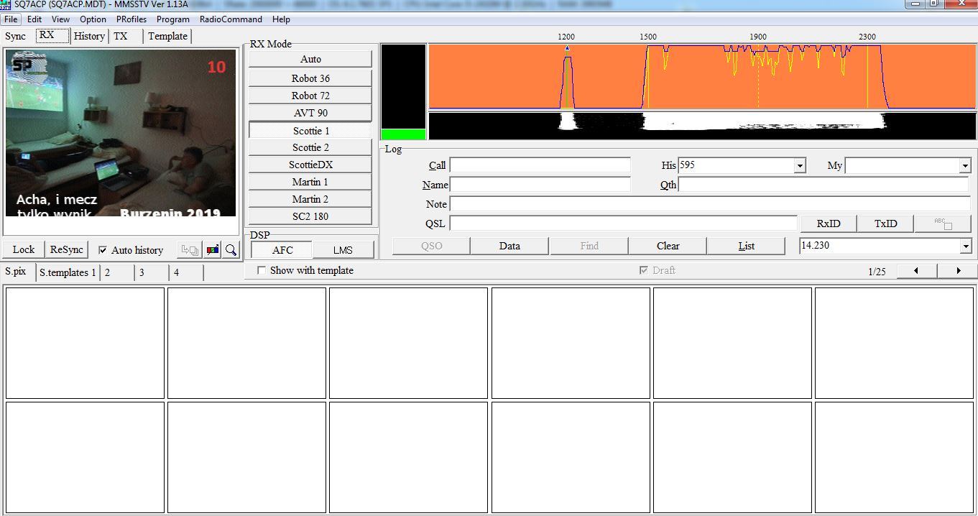Expand the 14.230 frequency dropdown
Viewport: 978px width, 516px height.
tap(965, 247)
